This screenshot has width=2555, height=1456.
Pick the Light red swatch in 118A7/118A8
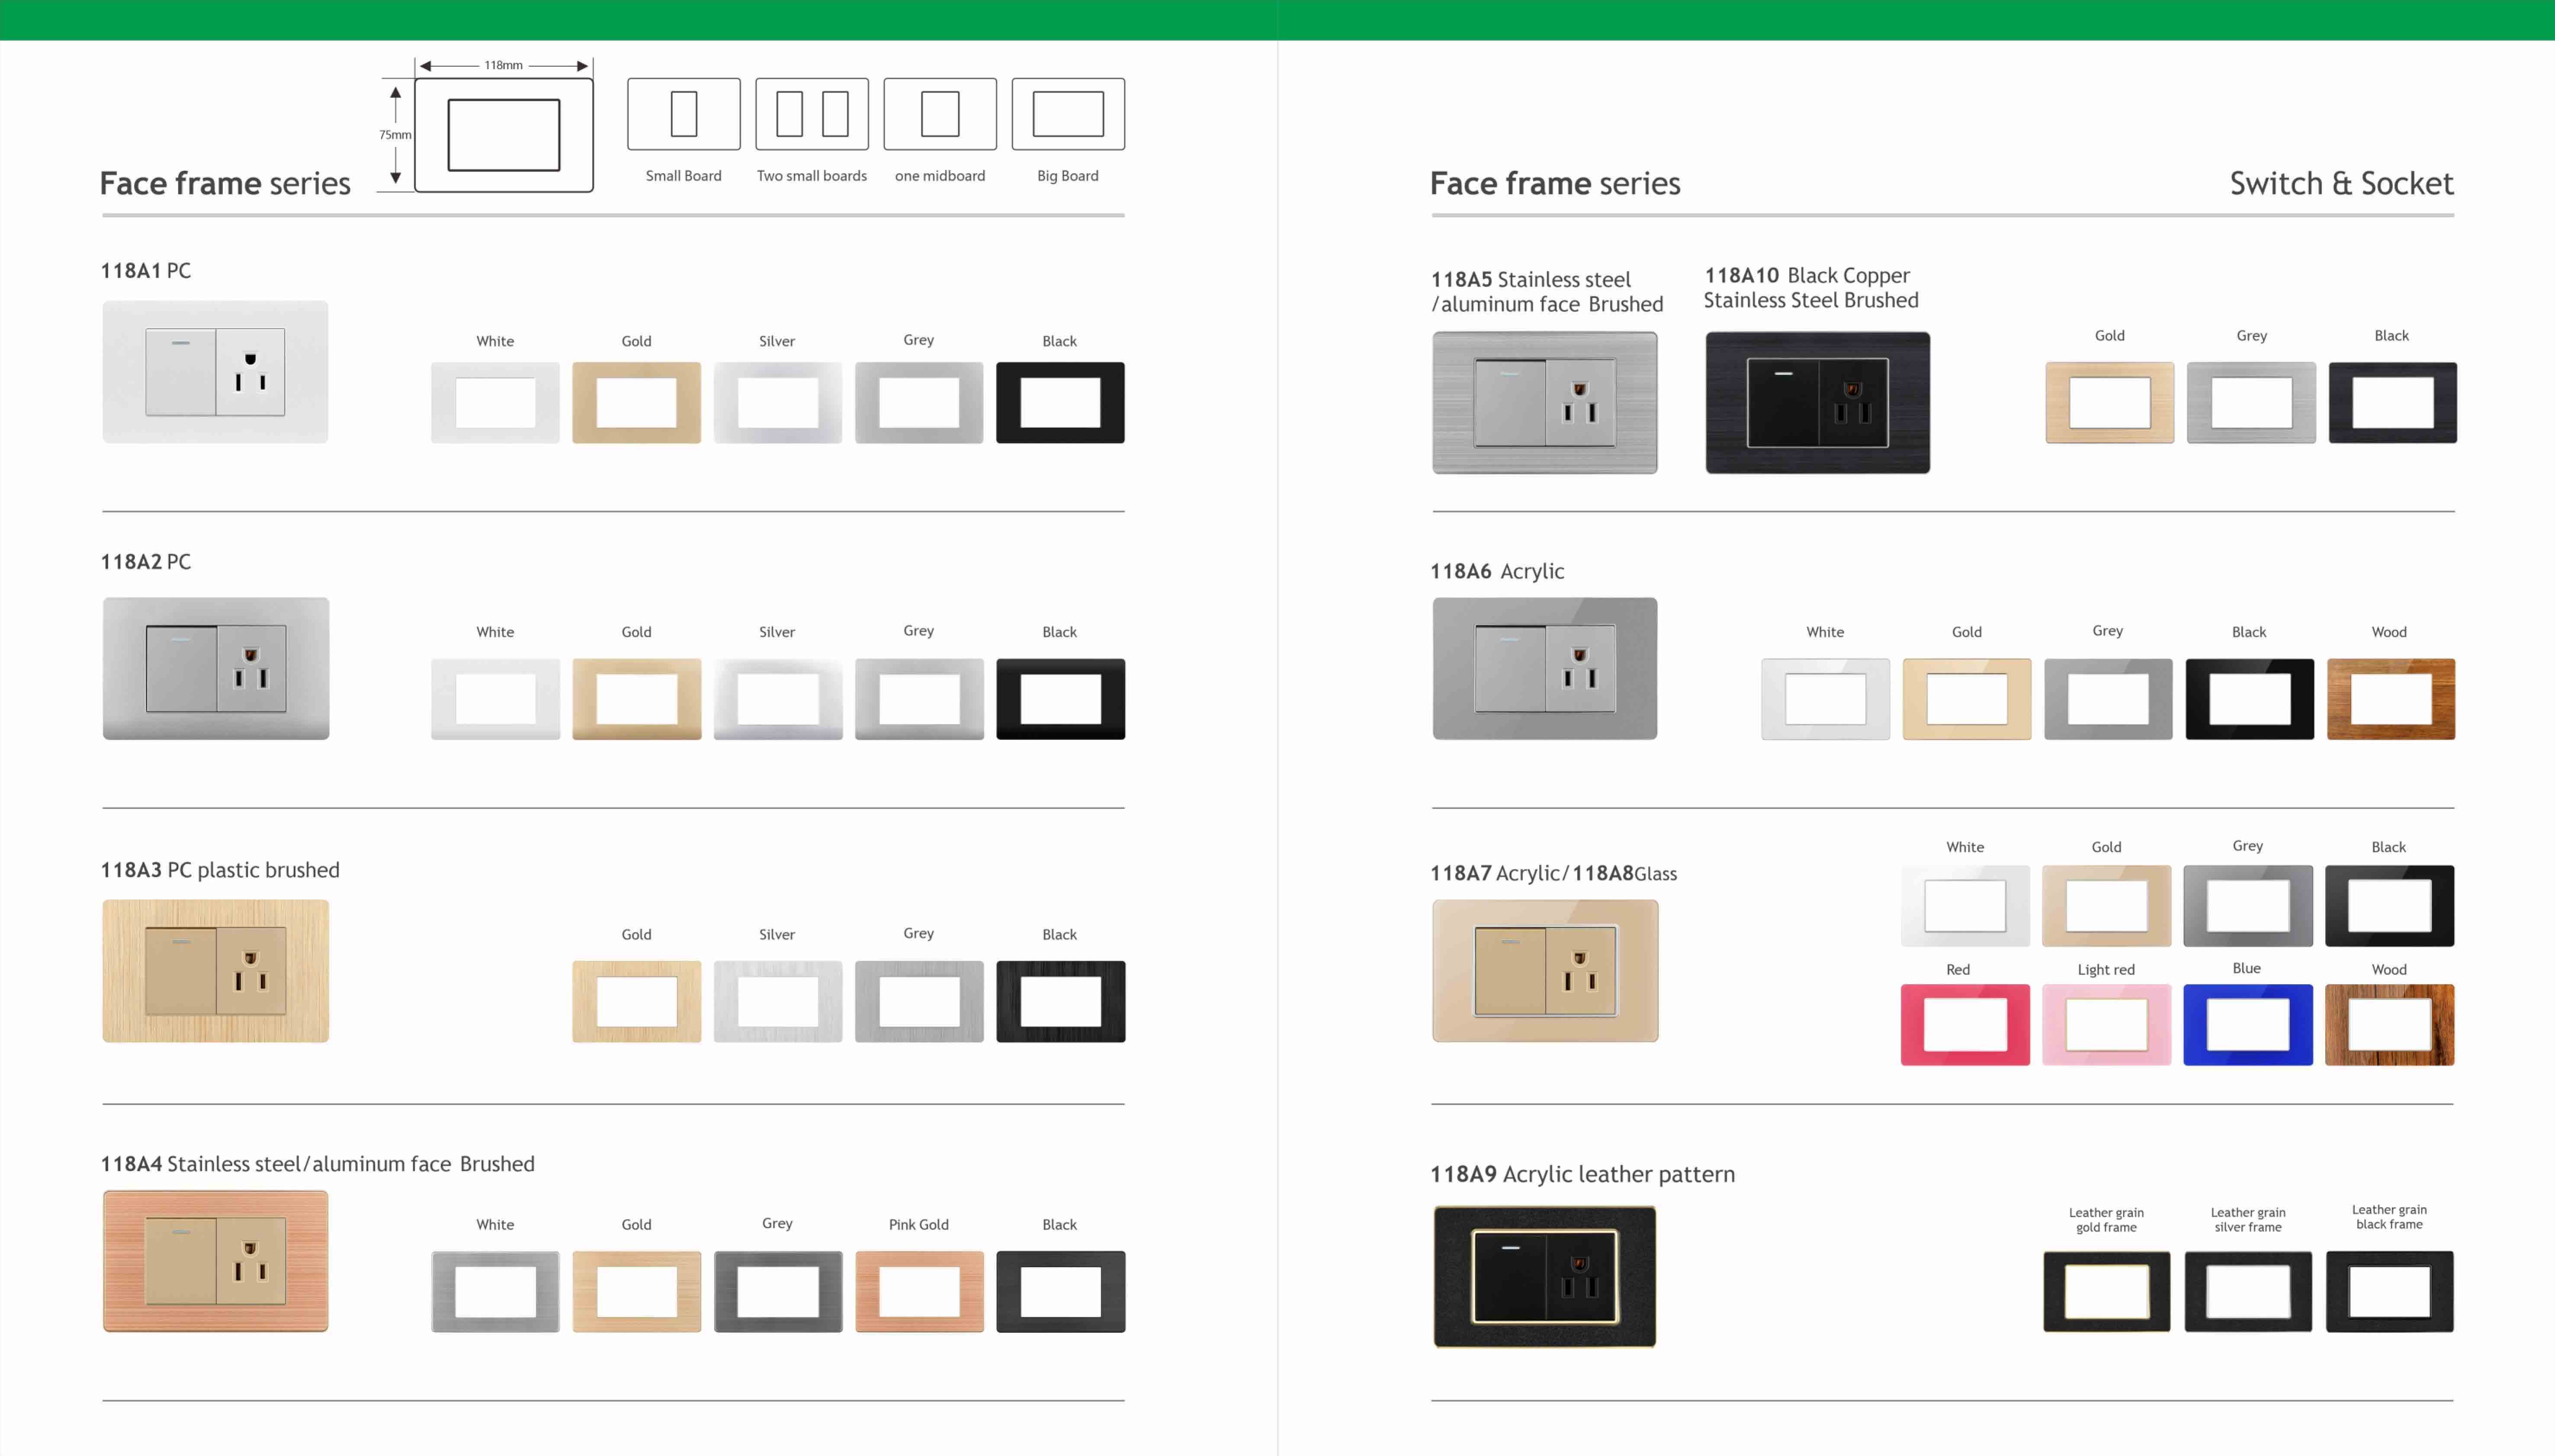(x=2106, y=1024)
